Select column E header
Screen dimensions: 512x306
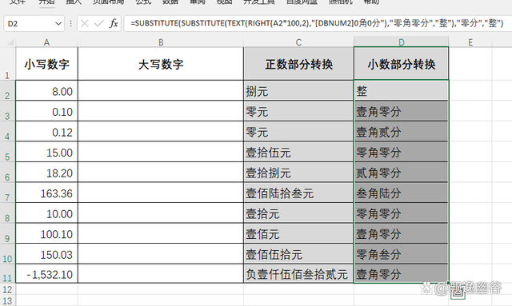[470, 42]
